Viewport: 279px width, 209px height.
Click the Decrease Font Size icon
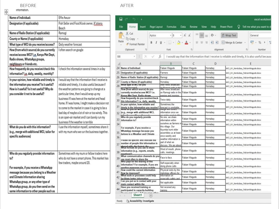pos(189,35)
